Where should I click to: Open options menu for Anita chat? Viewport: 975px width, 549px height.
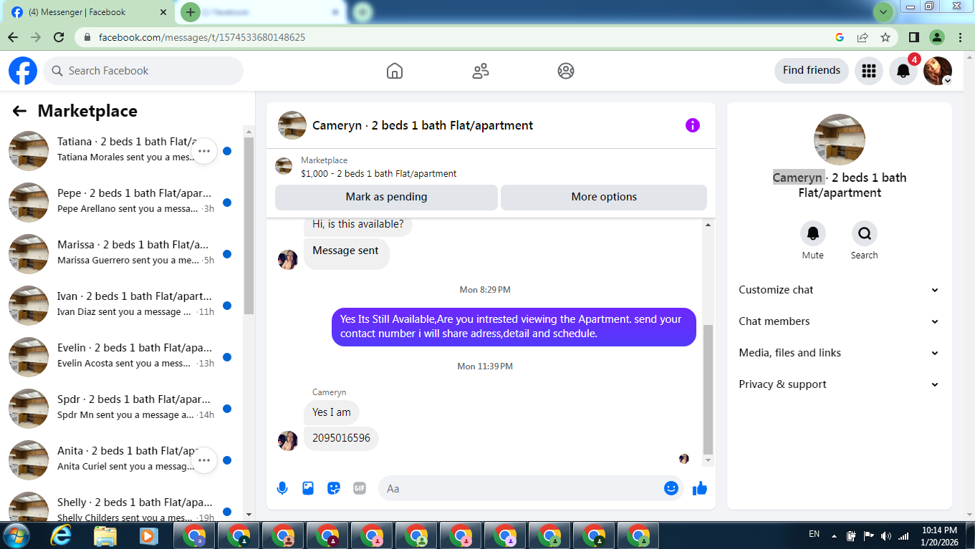coord(204,460)
